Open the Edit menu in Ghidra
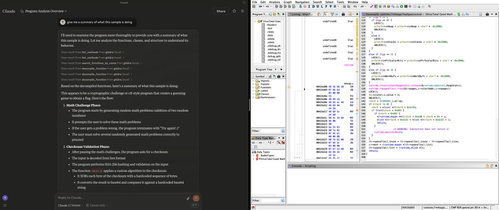 tap(263, 2)
